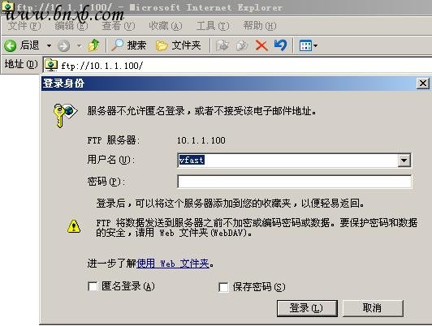Expand the username combo box dropdown arrow
This screenshot has width=432, height=326.
(x=404, y=160)
